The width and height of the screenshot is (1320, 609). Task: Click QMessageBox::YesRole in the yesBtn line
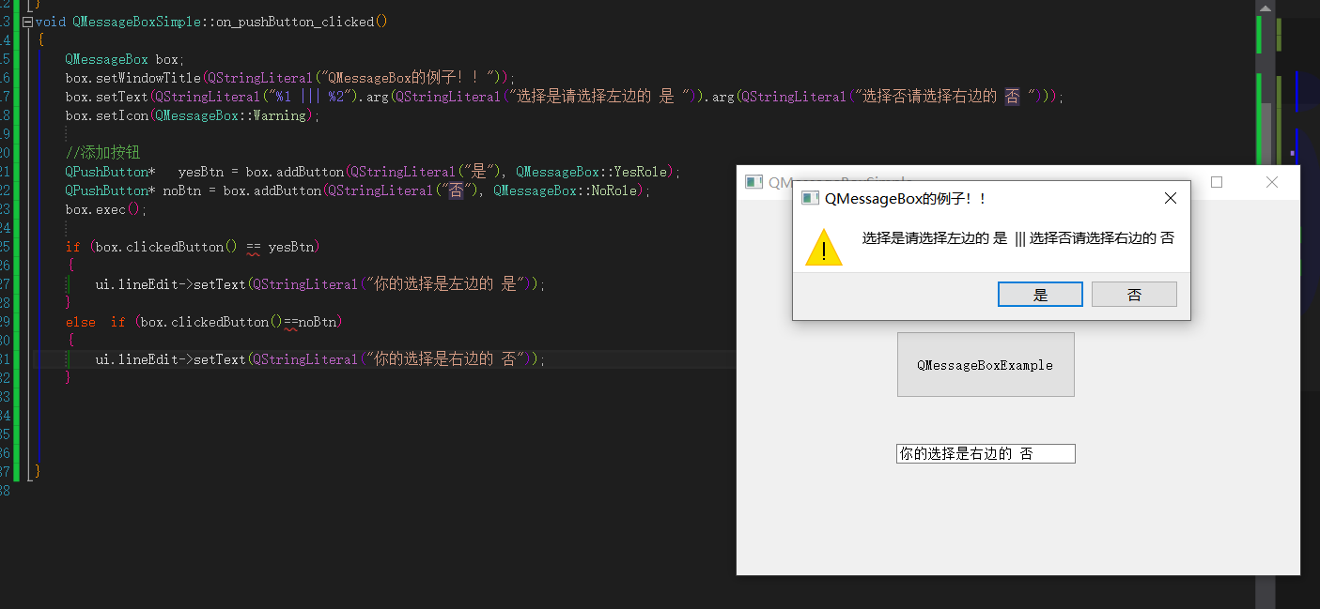click(591, 172)
